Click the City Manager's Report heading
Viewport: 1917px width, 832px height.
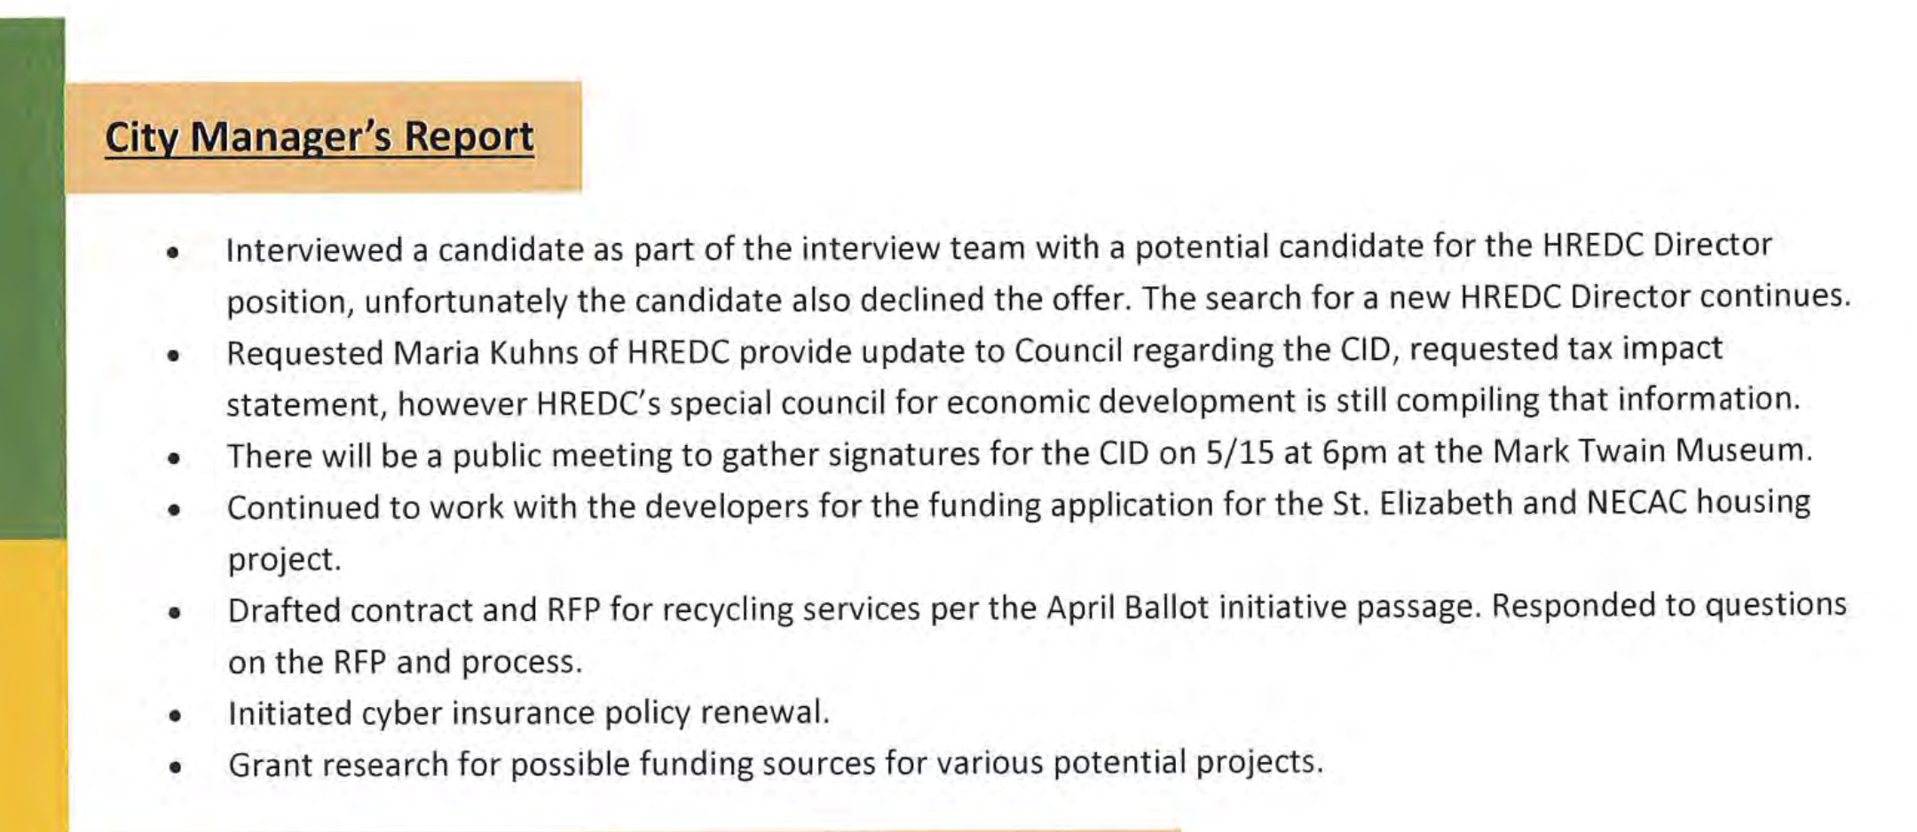tap(319, 138)
